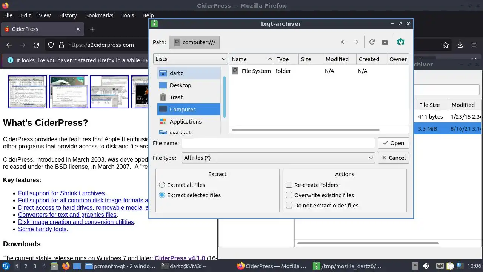This screenshot has height=272, width=483.
Task: Click the padlock site security icon
Action: coord(62,45)
